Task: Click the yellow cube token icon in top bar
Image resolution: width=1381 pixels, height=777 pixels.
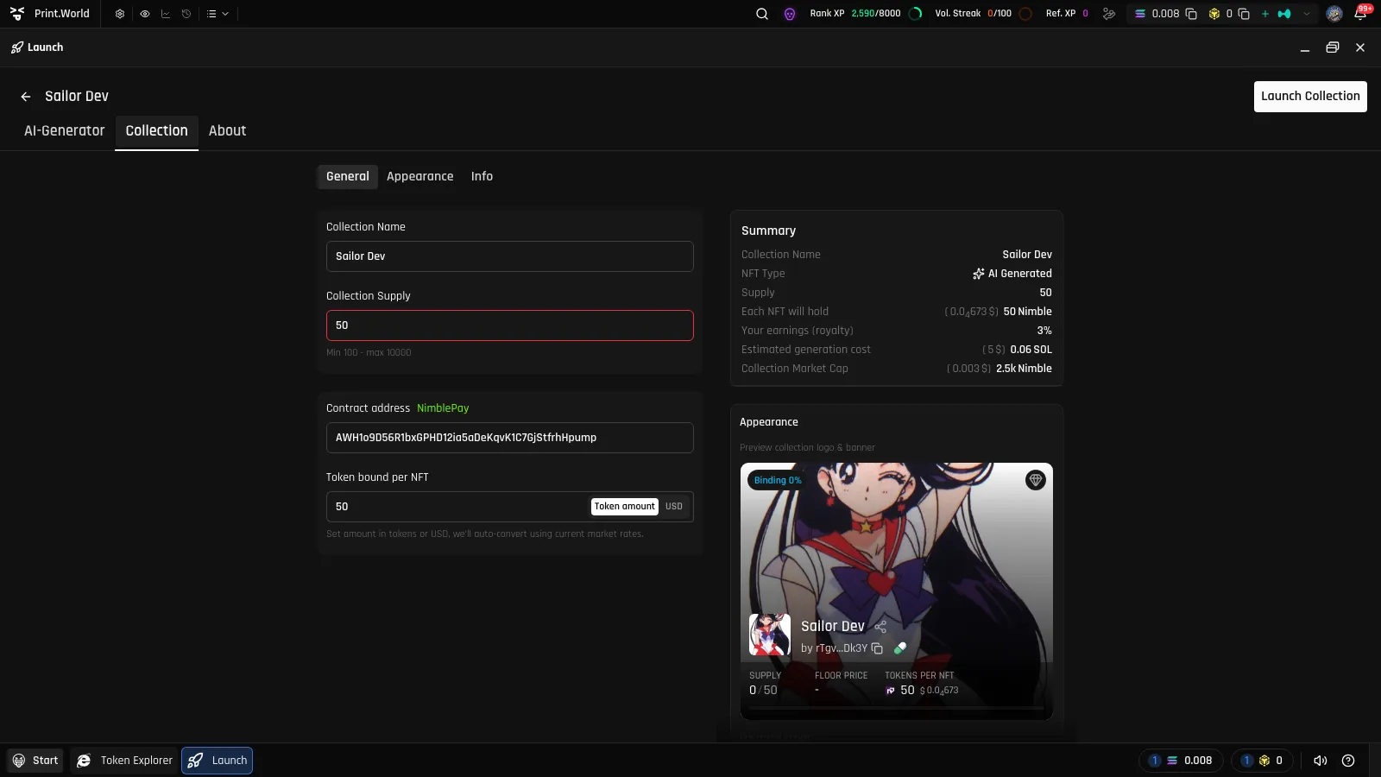Action: tap(1214, 14)
